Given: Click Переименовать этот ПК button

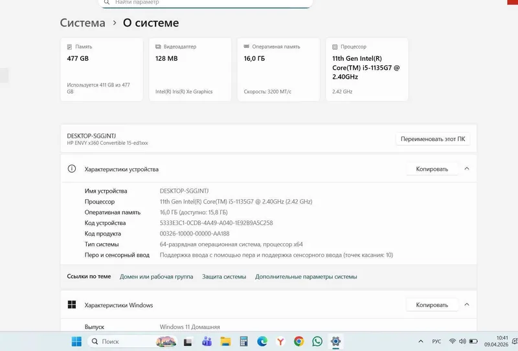Looking at the screenshot, I should (x=433, y=139).
